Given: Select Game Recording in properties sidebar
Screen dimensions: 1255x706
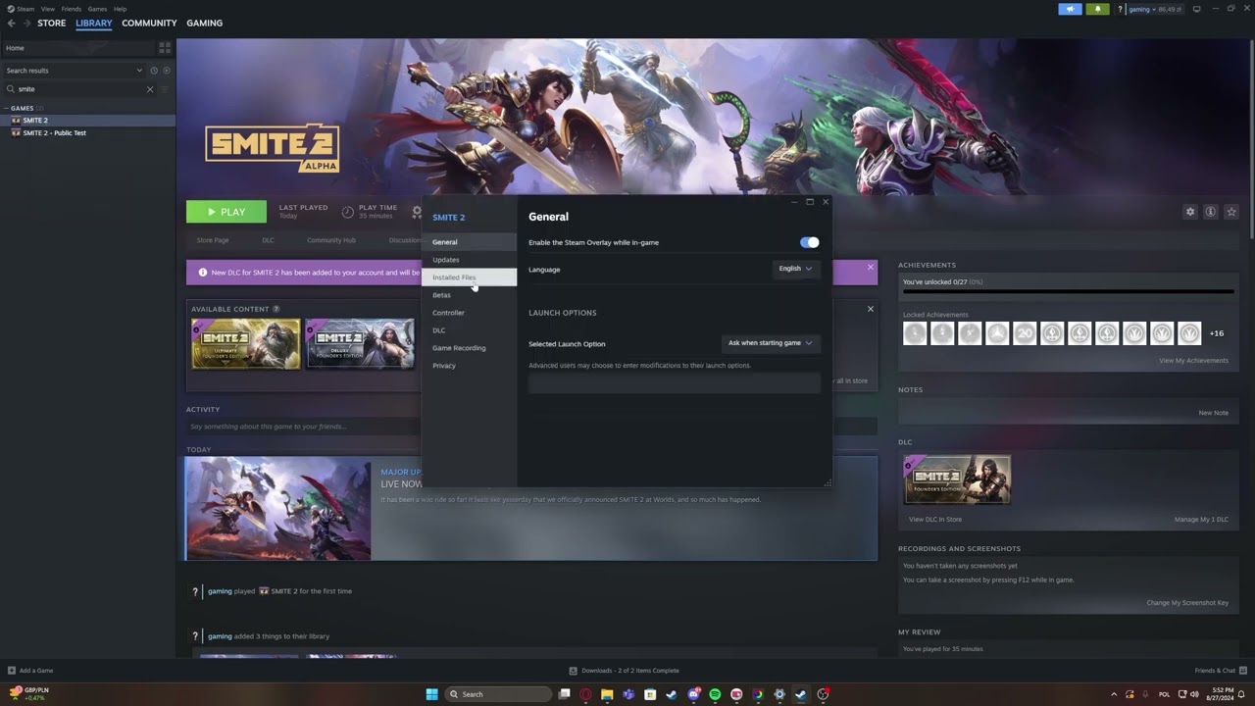Looking at the screenshot, I should coord(469,348).
